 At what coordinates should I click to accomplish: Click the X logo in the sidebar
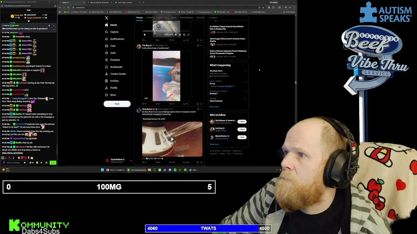[x=107, y=18]
